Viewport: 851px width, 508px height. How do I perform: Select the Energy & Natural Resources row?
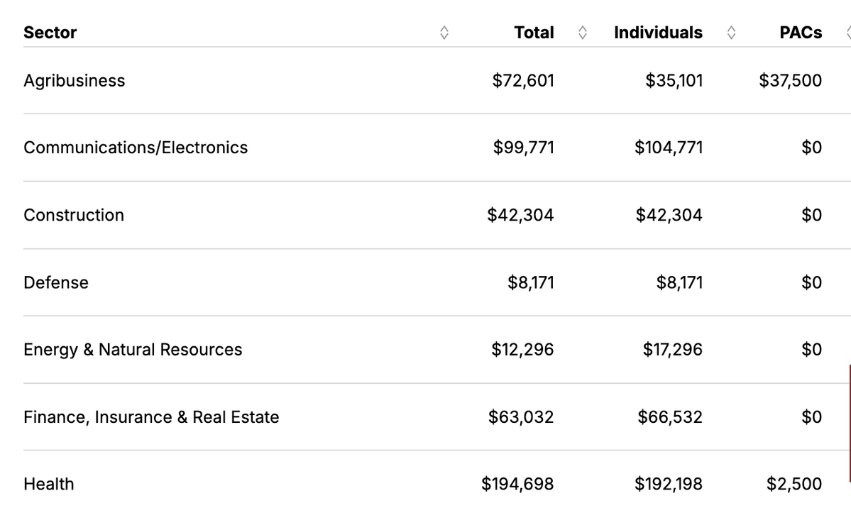click(133, 350)
